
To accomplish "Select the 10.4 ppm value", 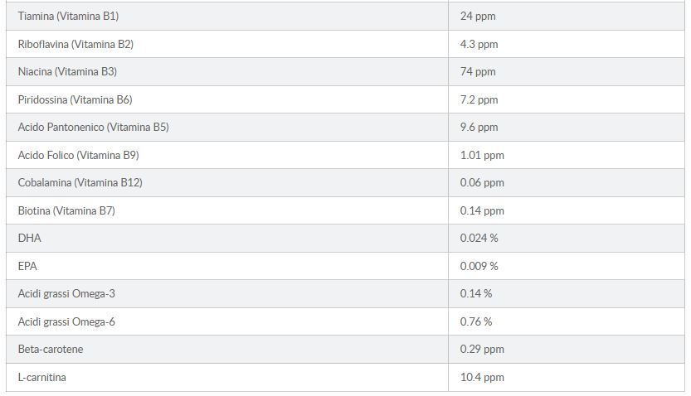I will coord(482,377).
